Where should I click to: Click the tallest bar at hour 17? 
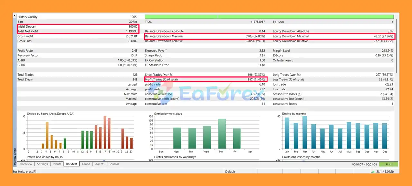105,132
